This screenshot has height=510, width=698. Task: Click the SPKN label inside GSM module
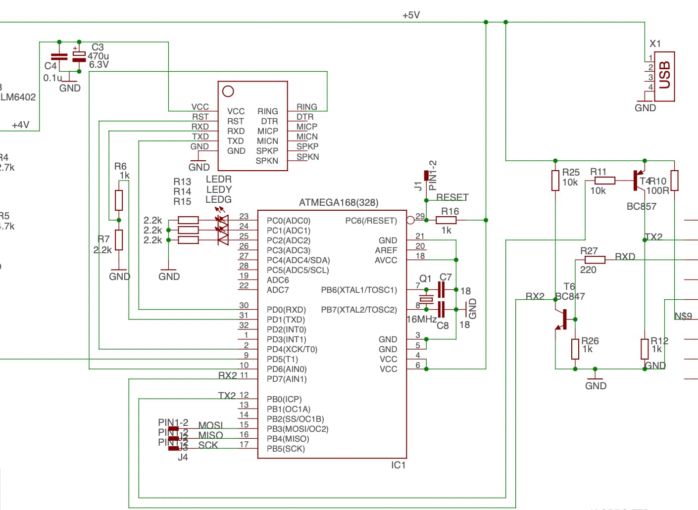coord(267,161)
